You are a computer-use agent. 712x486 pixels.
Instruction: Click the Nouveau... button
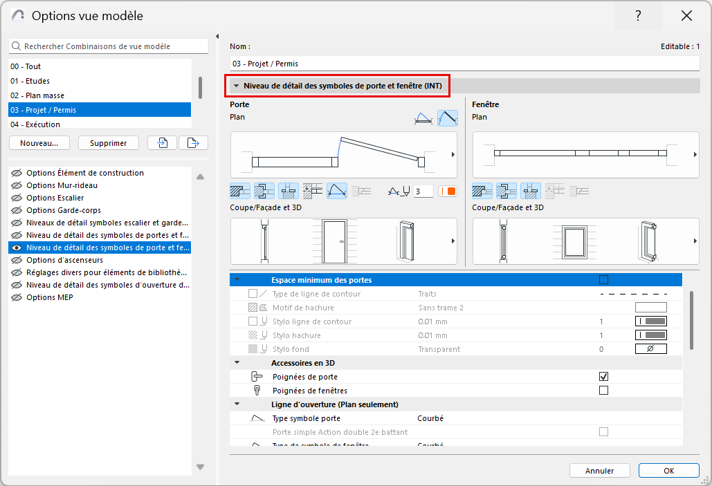(x=39, y=143)
